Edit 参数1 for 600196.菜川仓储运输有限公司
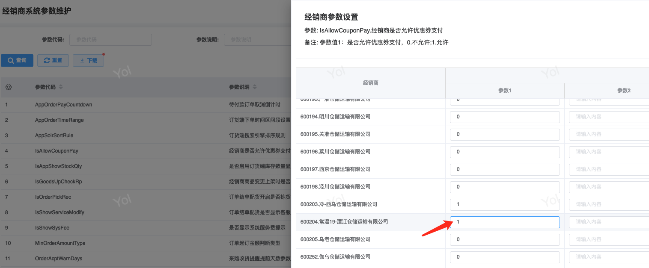Image resolution: width=649 pixels, height=268 pixels. (x=505, y=152)
